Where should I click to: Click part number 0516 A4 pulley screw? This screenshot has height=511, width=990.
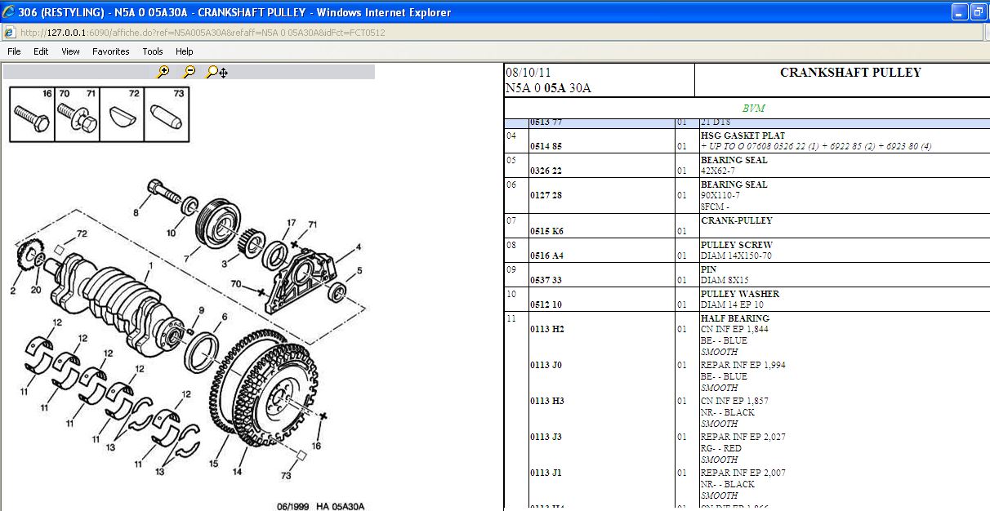tap(546, 256)
